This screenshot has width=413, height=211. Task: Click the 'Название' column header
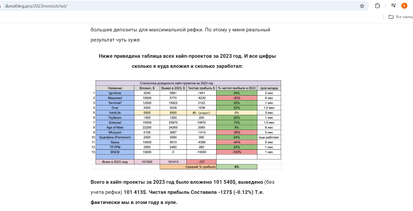[115, 88]
